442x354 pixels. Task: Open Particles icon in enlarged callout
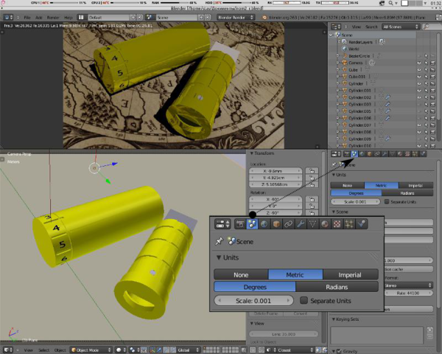(349, 224)
